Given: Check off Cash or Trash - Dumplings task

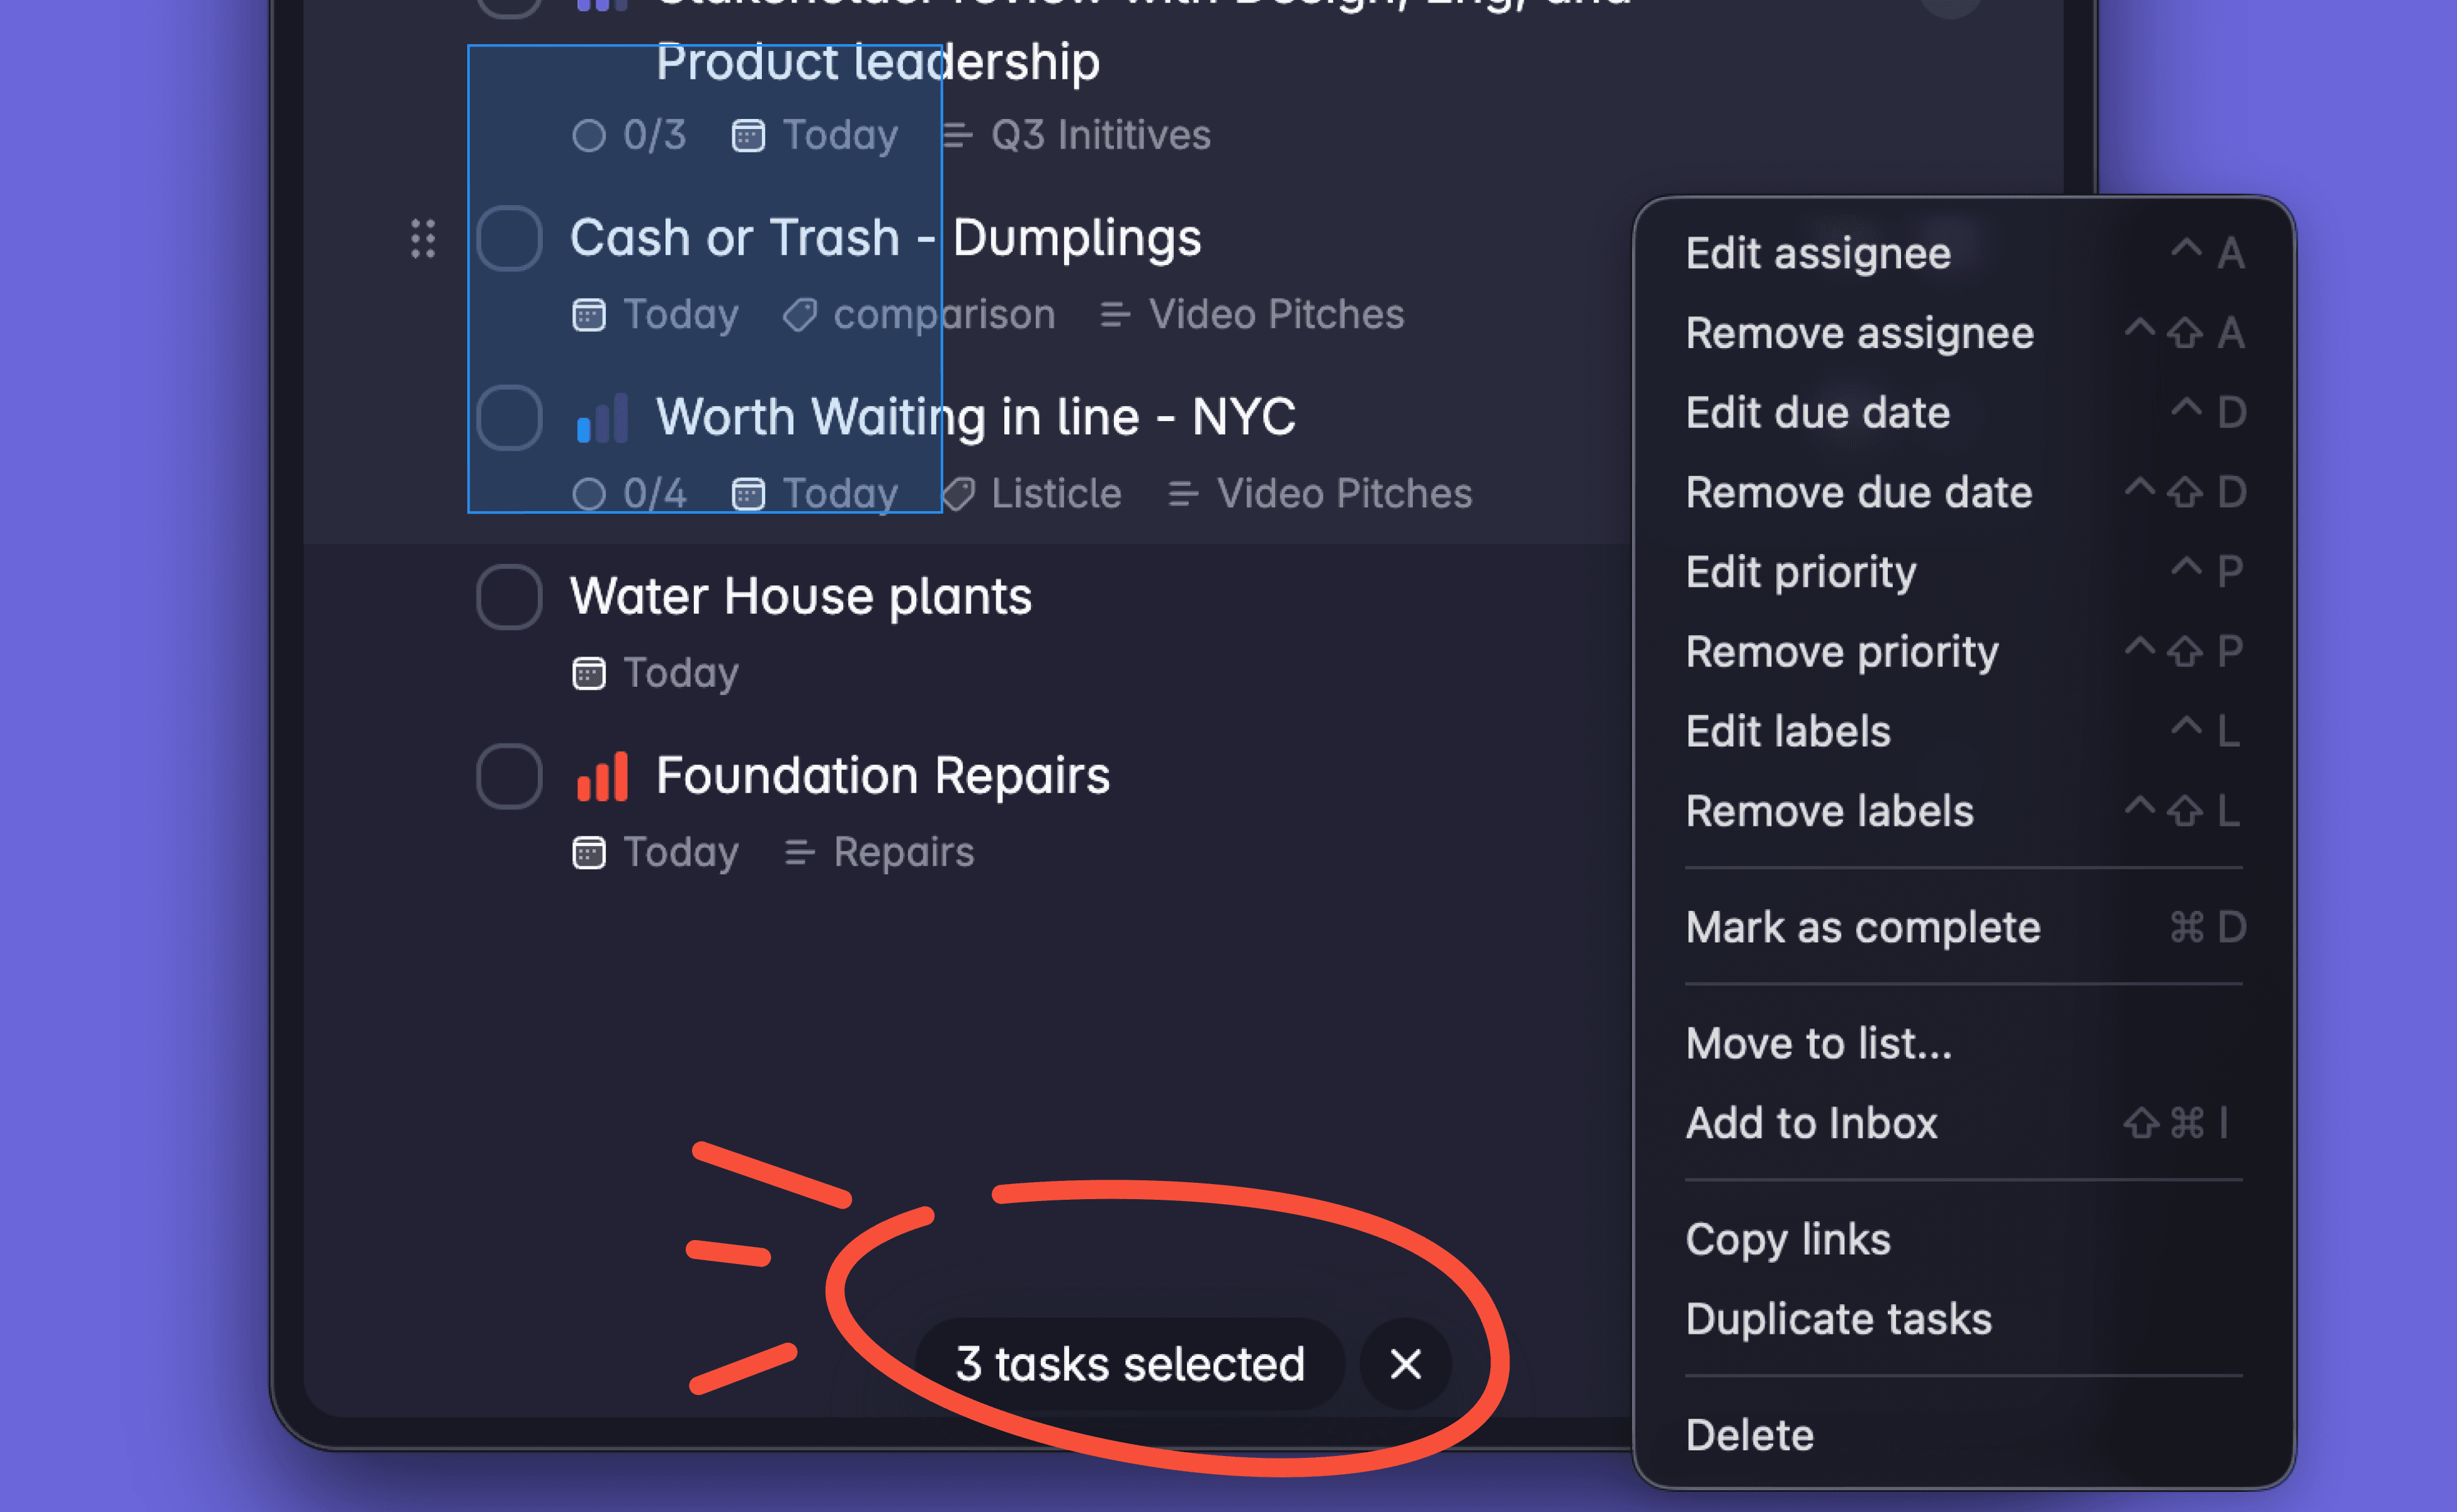Looking at the screenshot, I should (509, 239).
